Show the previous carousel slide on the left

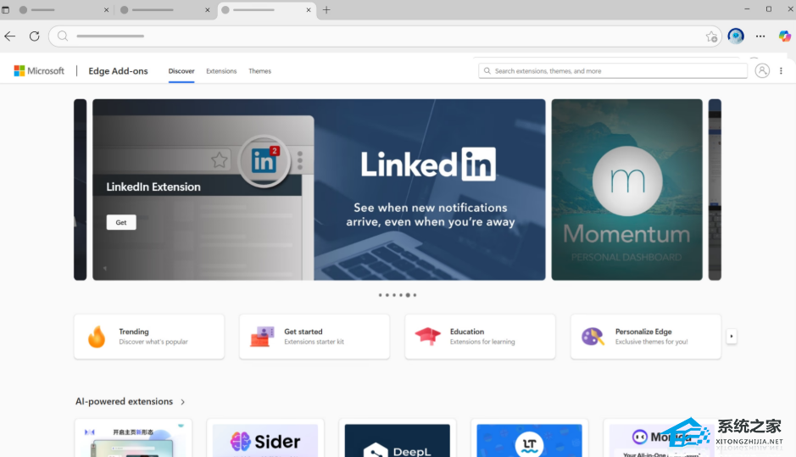81,189
